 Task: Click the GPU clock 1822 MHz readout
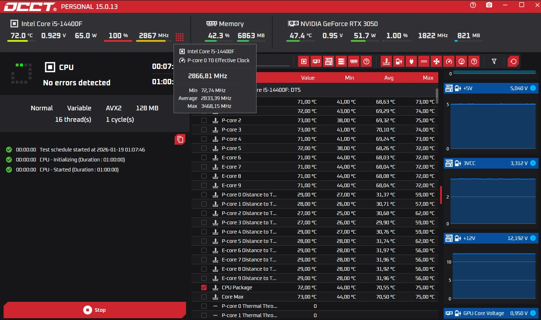click(433, 35)
